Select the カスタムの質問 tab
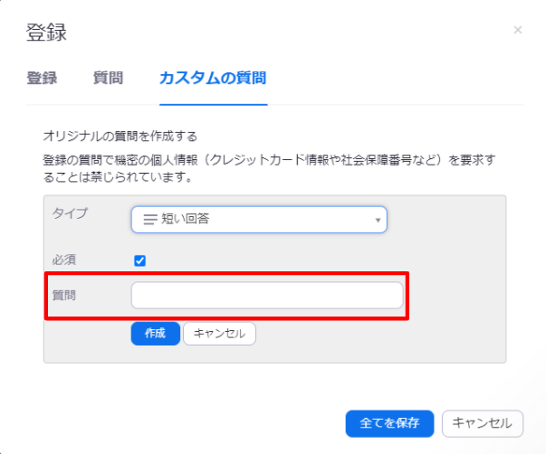 click(213, 78)
